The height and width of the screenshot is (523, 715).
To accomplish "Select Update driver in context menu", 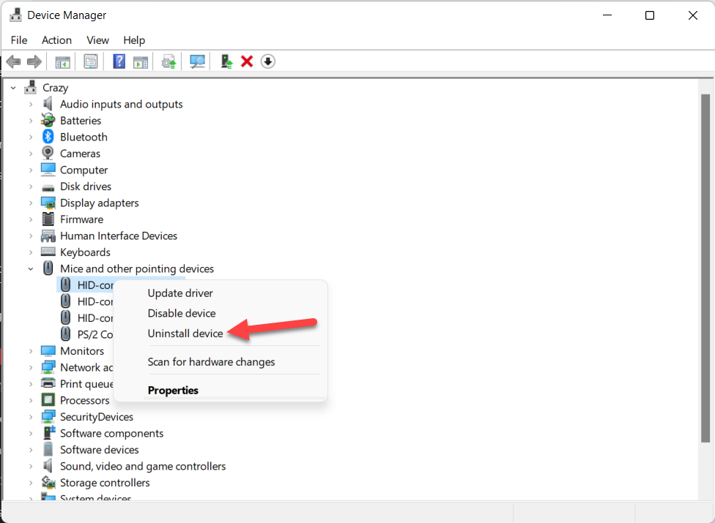I will [180, 293].
